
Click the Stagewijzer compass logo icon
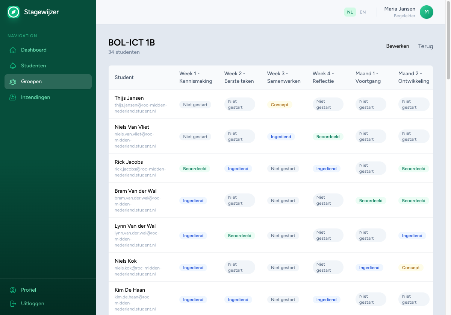click(14, 12)
